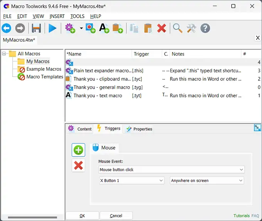Viewport: 262px width, 221px height.
Task: Remove the trigger with the red X button
Action: coord(78,165)
